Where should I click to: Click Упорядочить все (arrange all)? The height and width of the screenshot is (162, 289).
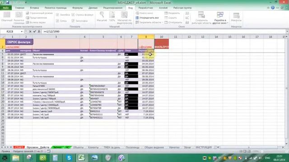(147, 18)
